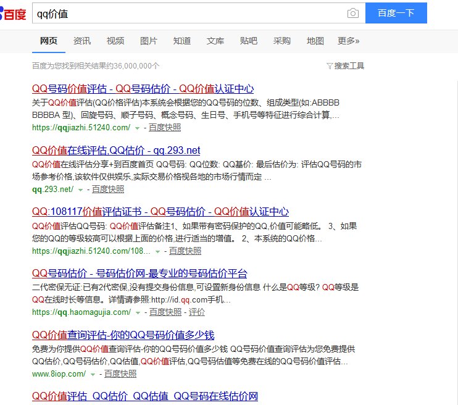Click the URL https://qqjiazhi.51240.com/
This screenshot has height=405, width=458.
click(x=81, y=127)
